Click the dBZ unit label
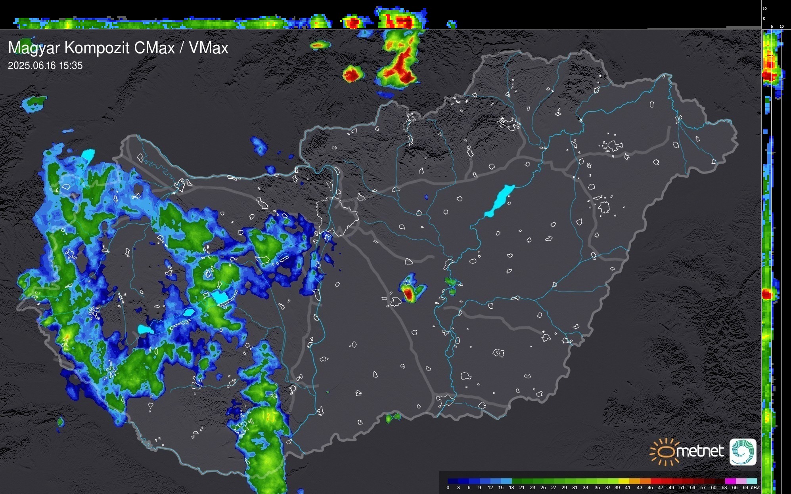 coord(755,488)
